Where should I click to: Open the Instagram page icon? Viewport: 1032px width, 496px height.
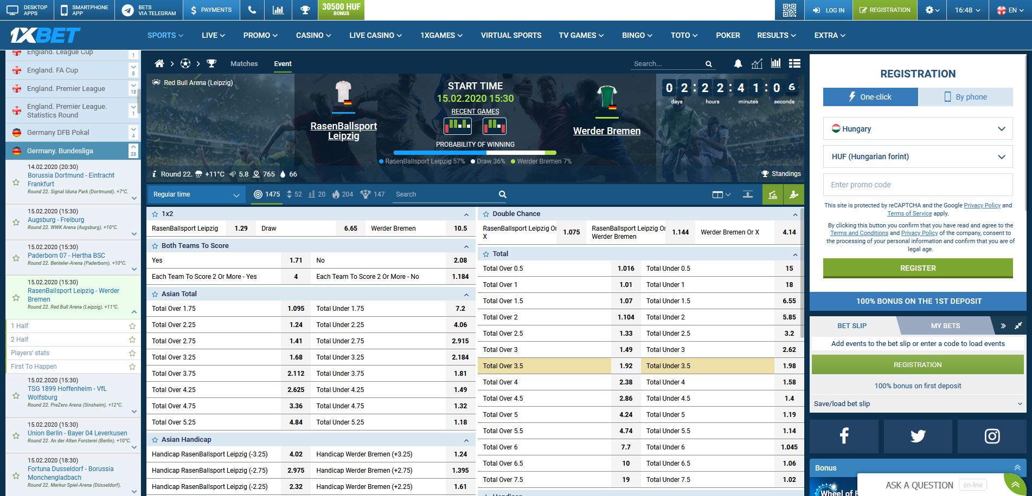(x=992, y=436)
